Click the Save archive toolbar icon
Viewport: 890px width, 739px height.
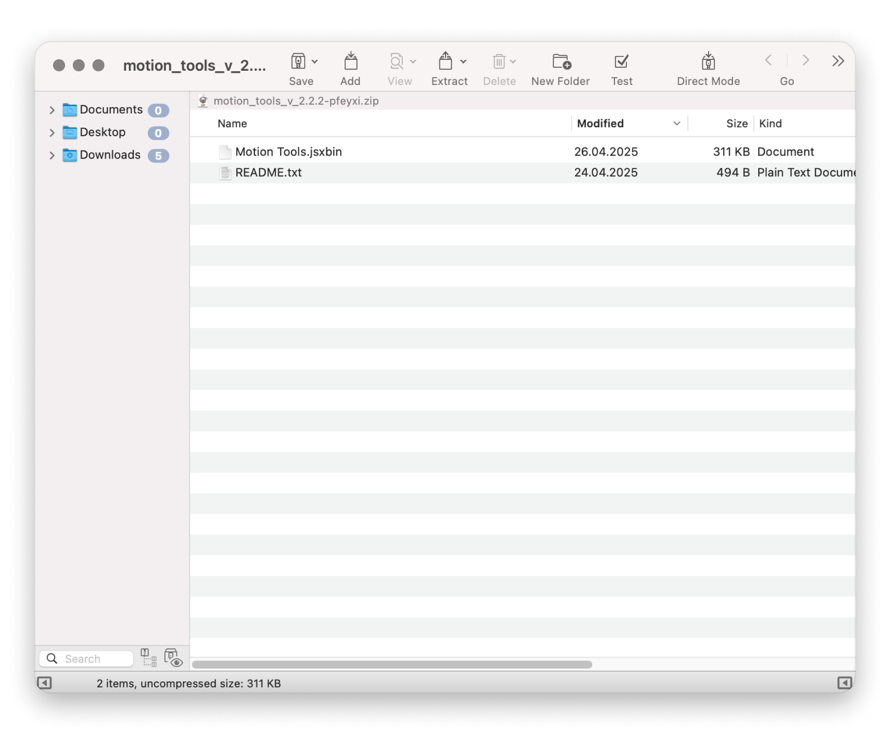298,62
